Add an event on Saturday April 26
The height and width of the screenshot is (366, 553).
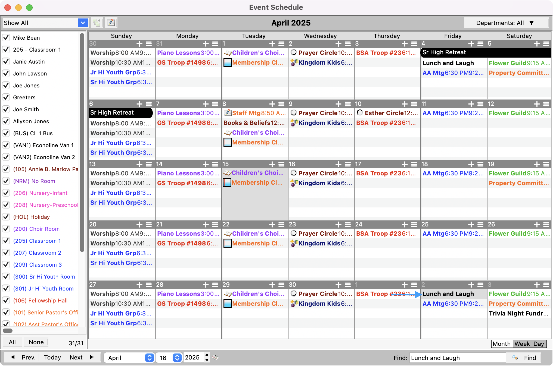(537, 225)
